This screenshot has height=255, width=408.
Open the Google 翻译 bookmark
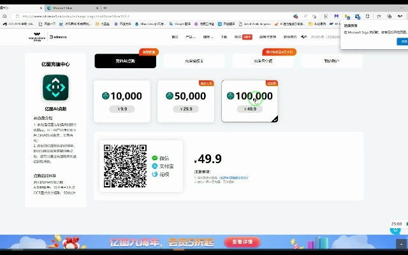(x=180, y=24)
